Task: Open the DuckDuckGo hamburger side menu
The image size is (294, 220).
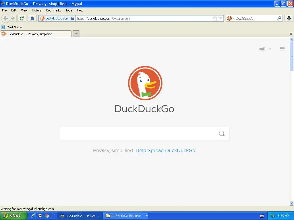Action: tap(283, 49)
